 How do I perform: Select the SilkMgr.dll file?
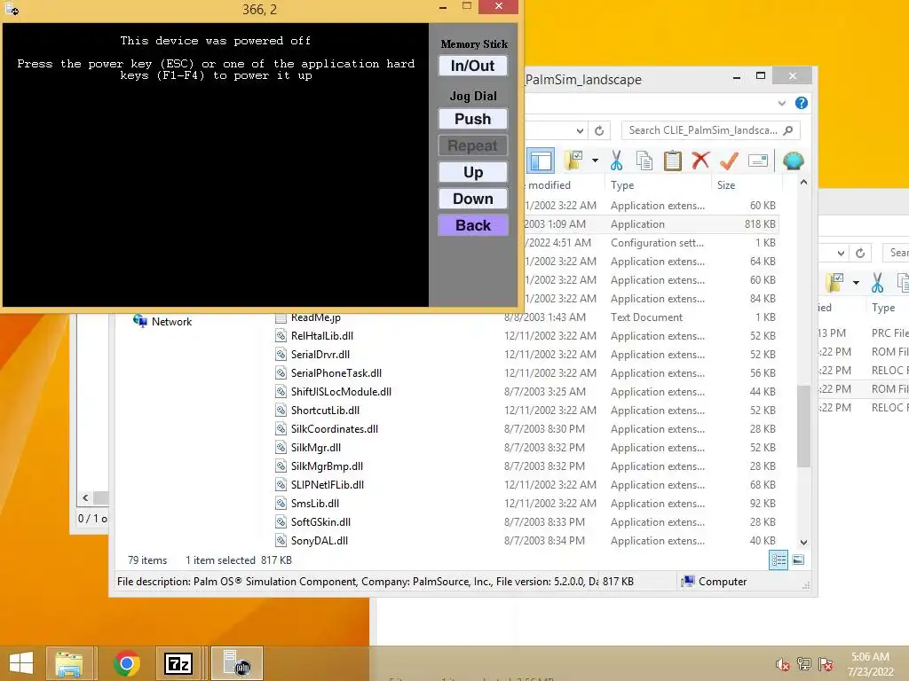click(315, 447)
